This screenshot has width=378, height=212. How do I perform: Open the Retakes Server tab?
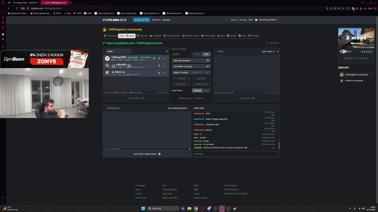191,36
